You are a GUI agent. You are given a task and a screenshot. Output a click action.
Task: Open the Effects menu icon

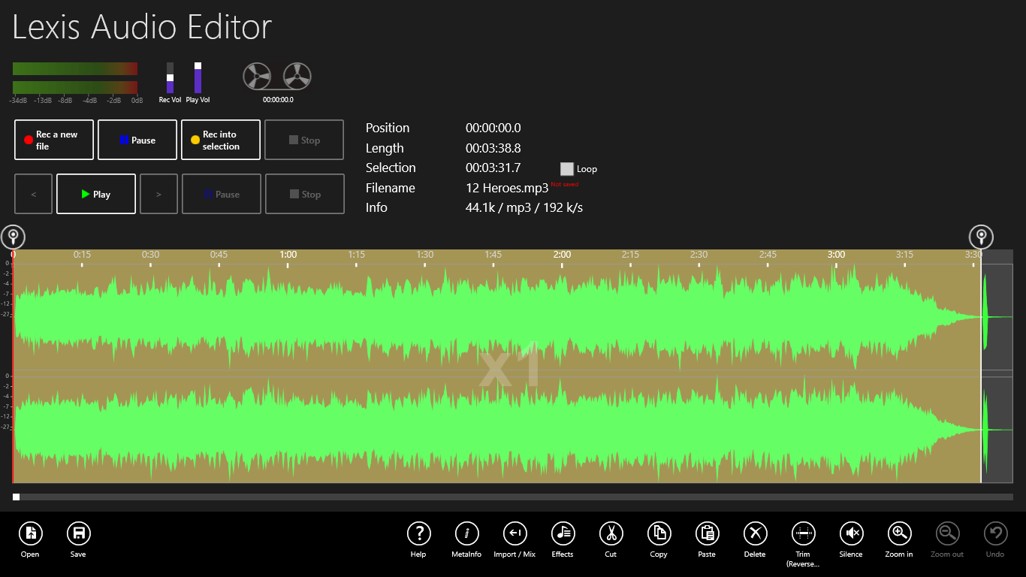pyautogui.click(x=563, y=534)
